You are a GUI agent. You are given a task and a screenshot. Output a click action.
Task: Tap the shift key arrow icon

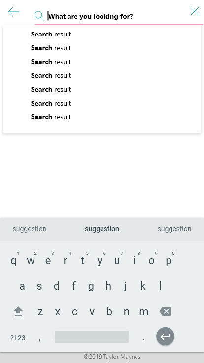pos(18,311)
